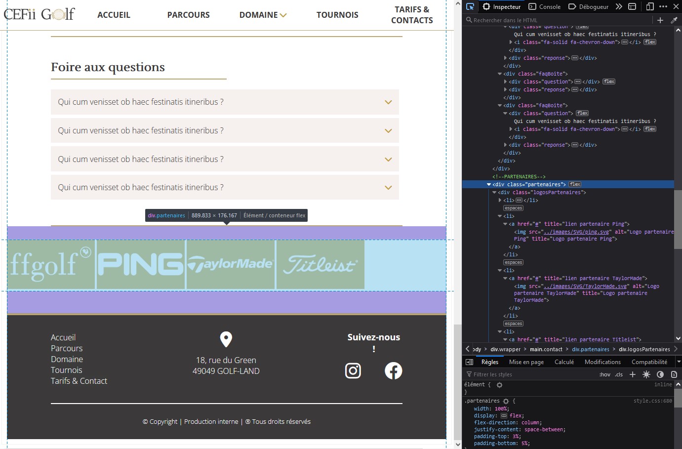682x449 pixels.
Task: Collapse the div class logosPartenaires node
Action: pyautogui.click(x=494, y=192)
